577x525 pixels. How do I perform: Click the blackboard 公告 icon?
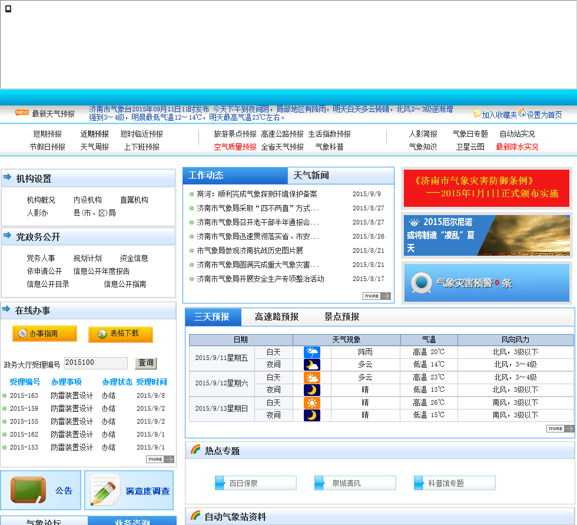click(x=28, y=490)
